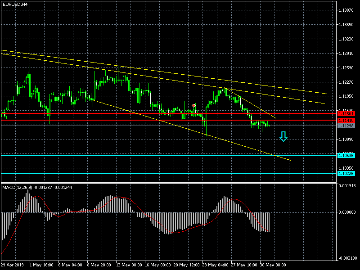Click the 6 May 04:00 time label

(70, 265)
